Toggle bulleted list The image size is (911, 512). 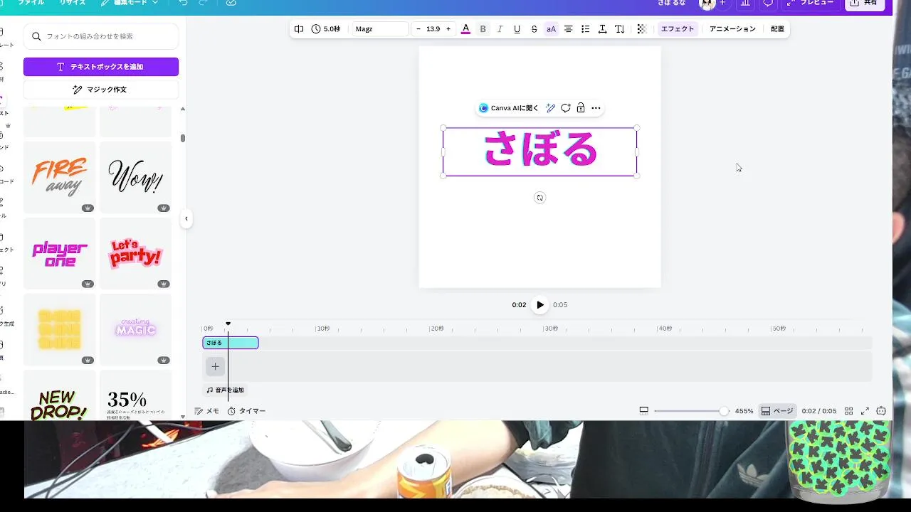[x=585, y=29]
